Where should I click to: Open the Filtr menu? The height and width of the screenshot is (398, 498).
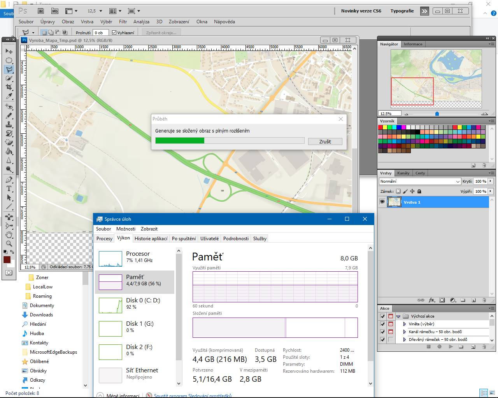tap(123, 22)
